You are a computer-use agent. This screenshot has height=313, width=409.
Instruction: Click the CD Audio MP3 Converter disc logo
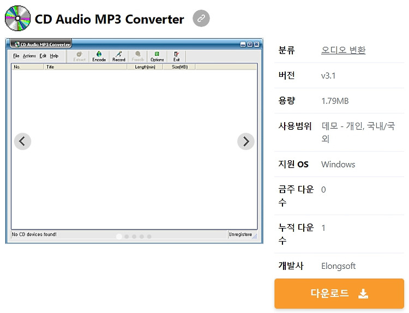(x=18, y=18)
